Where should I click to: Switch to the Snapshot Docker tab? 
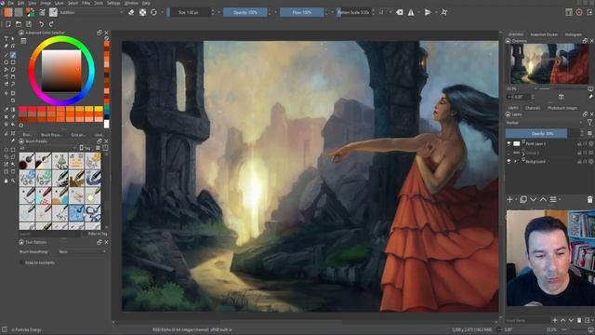pos(544,34)
